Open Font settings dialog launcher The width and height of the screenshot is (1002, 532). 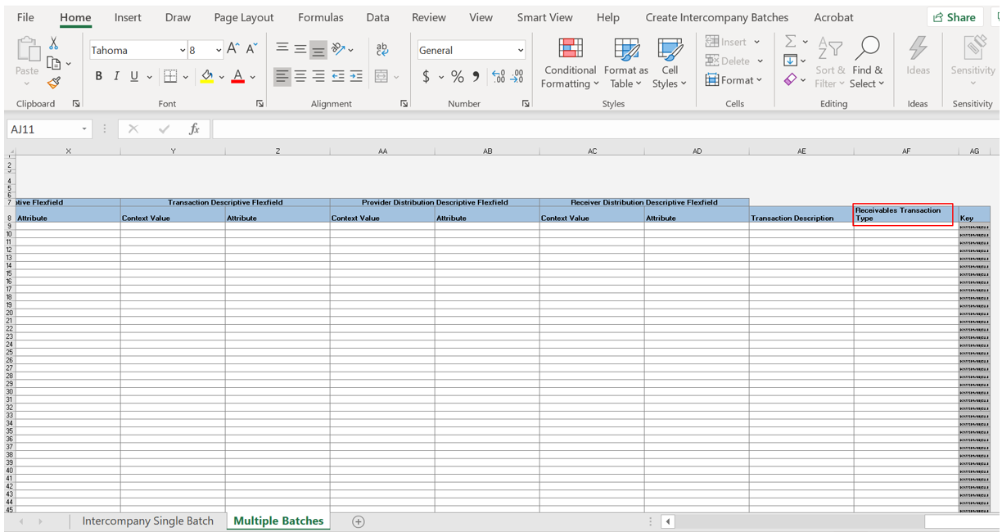click(260, 104)
